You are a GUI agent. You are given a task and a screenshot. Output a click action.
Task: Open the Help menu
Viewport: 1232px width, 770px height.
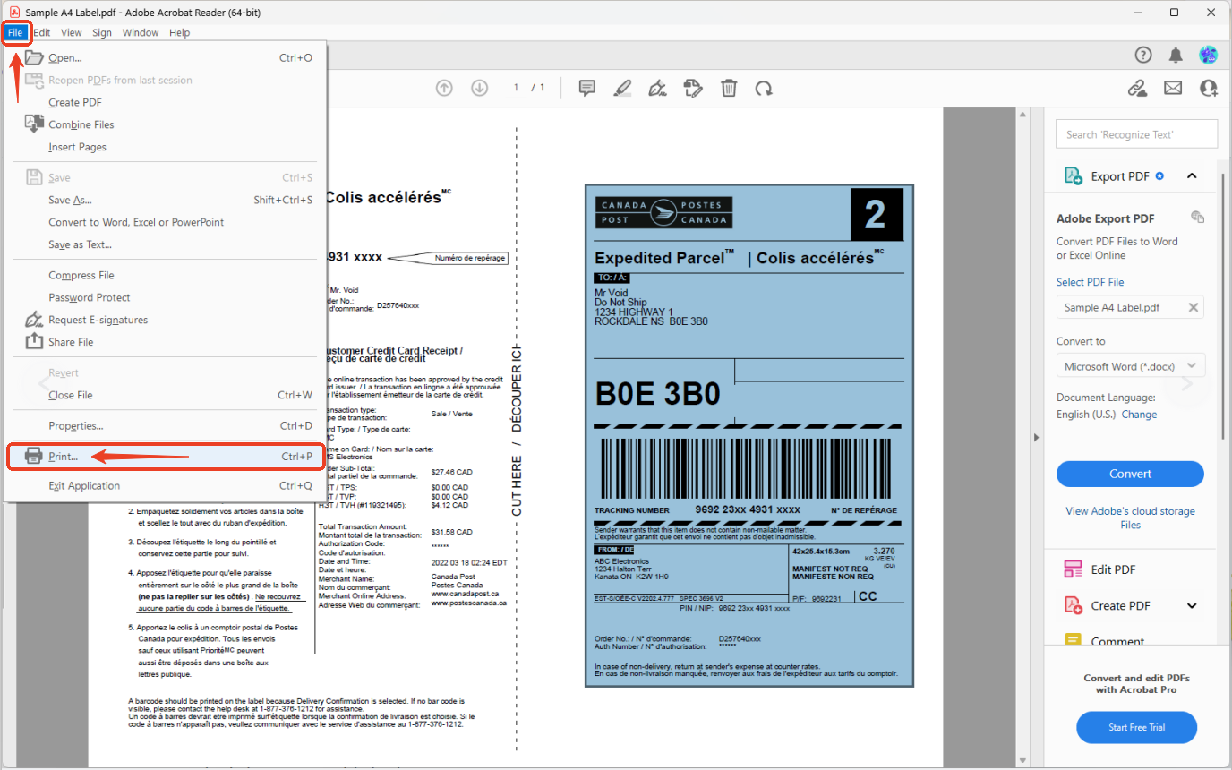point(180,32)
